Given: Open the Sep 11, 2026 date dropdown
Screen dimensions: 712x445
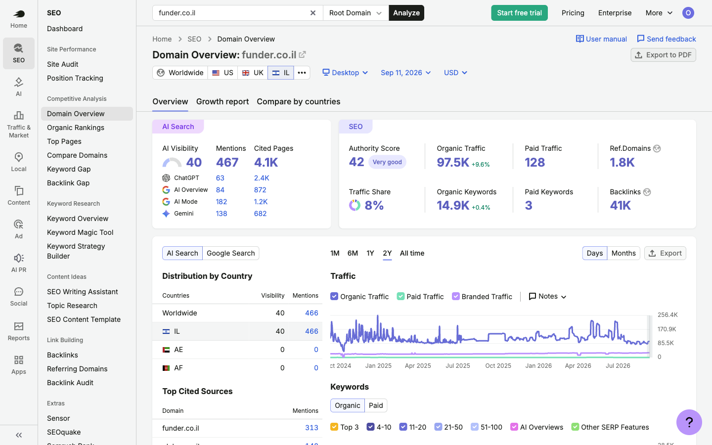Looking at the screenshot, I should tap(406, 73).
